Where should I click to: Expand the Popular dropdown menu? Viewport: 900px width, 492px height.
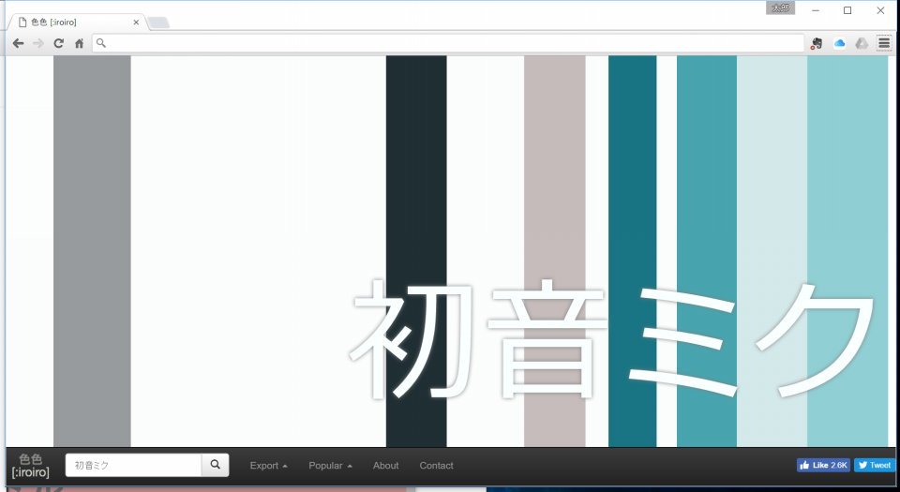tap(331, 466)
